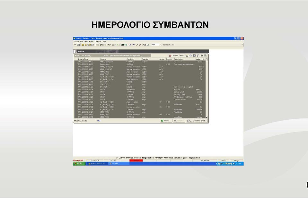Sort by the Value column header
Image resolution: width=308 pixels, height=198 pixels.
198,59
